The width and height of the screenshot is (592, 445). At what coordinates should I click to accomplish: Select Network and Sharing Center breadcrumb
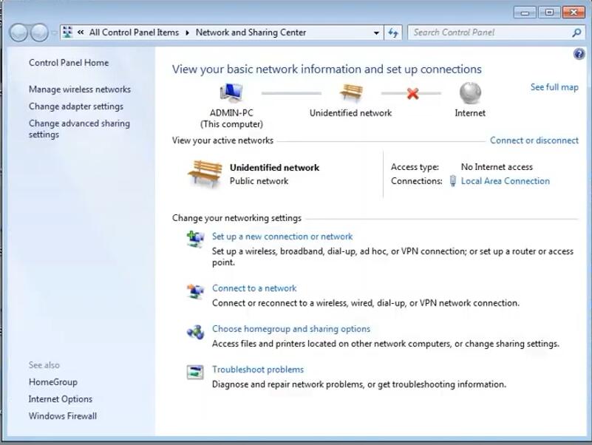[x=251, y=33]
